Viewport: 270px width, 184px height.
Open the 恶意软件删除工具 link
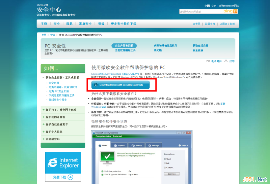pyautogui.click(x=125, y=50)
